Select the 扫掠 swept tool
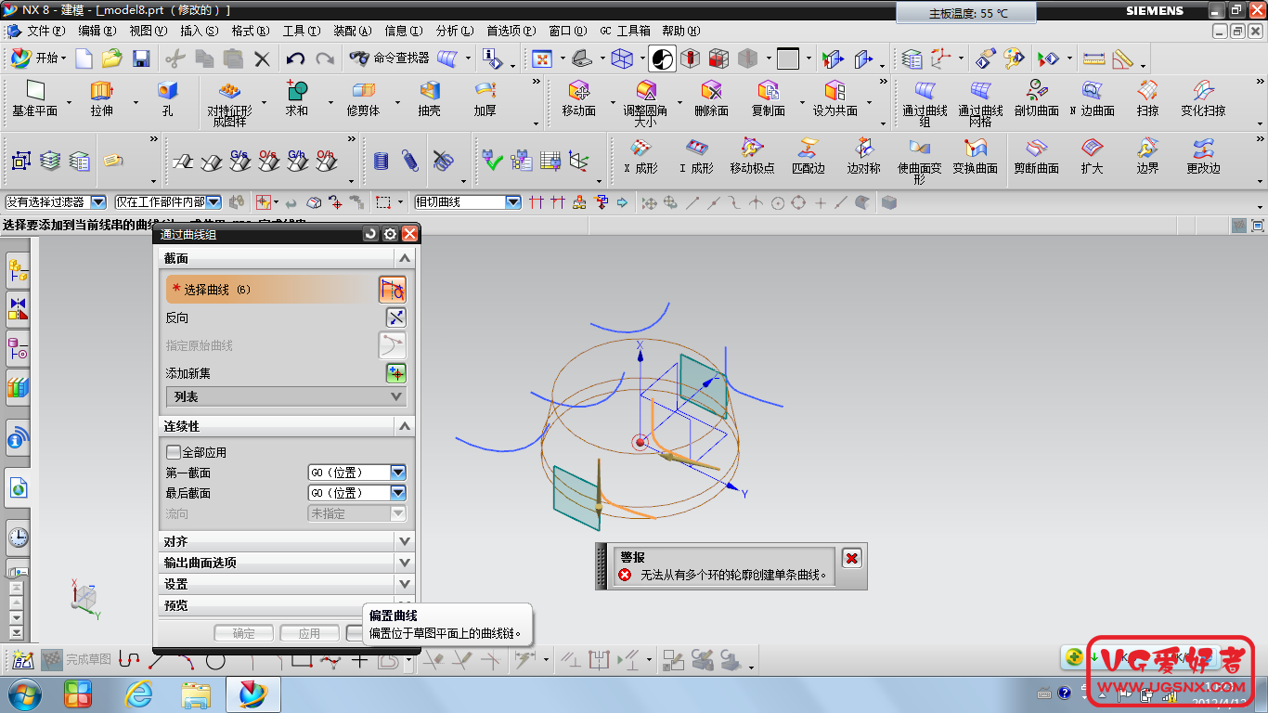 click(x=1148, y=98)
